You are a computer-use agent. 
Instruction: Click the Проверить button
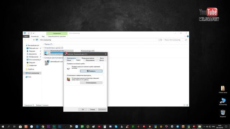point(91,71)
